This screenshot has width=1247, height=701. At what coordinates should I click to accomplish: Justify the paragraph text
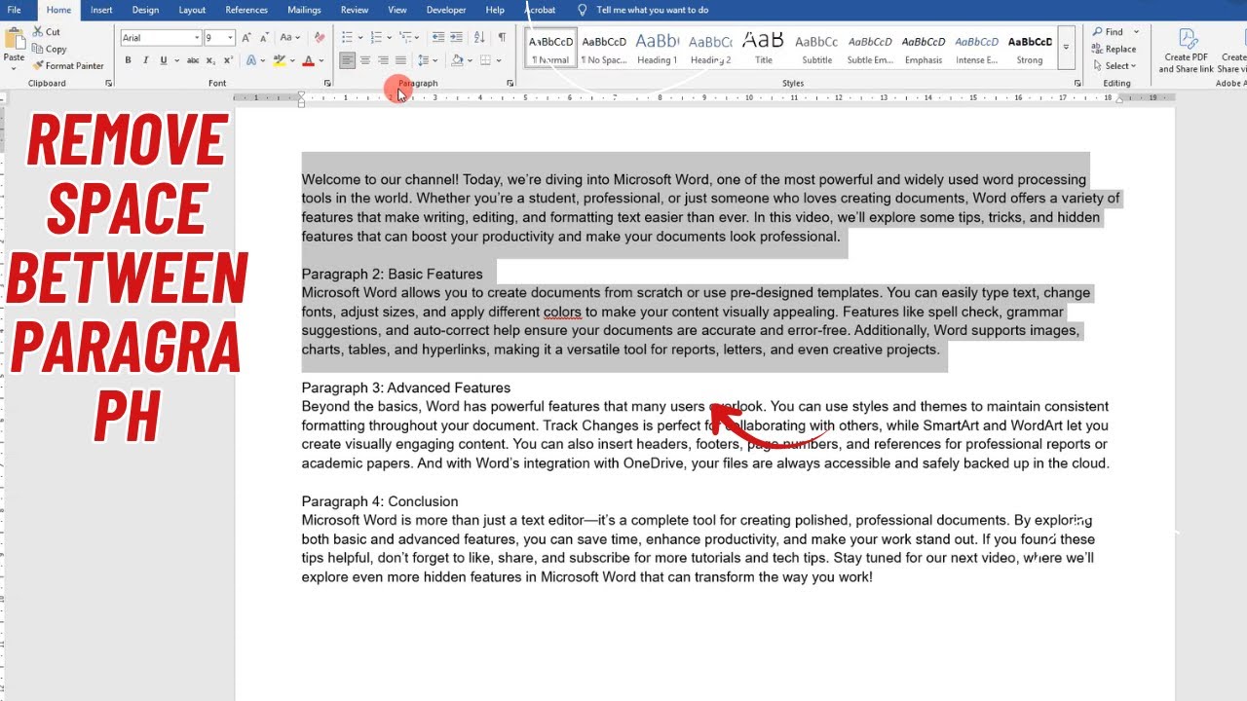coord(400,60)
